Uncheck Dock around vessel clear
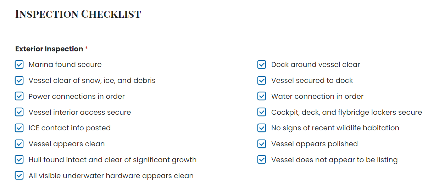Viewport: 428px width, 187px height. click(x=262, y=65)
